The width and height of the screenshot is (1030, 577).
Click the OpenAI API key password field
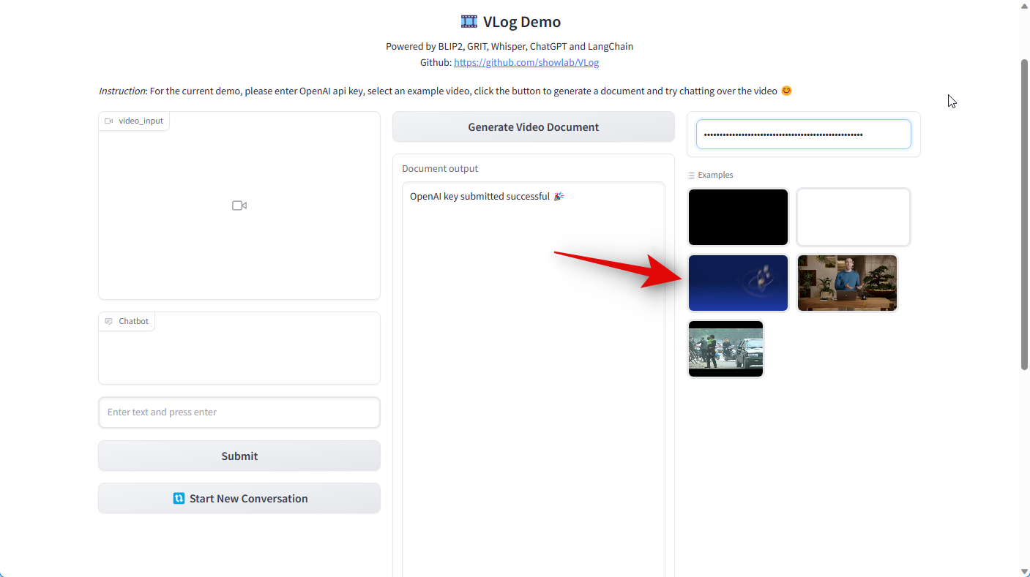click(803, 135)
